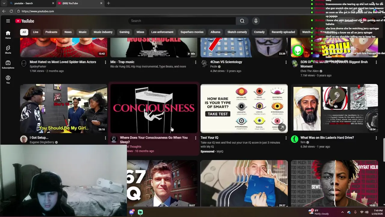This screenshot has height=217, width=385.
Task: Open options for Bin Laden's Hard Drive
Action: tap(376, 138)
